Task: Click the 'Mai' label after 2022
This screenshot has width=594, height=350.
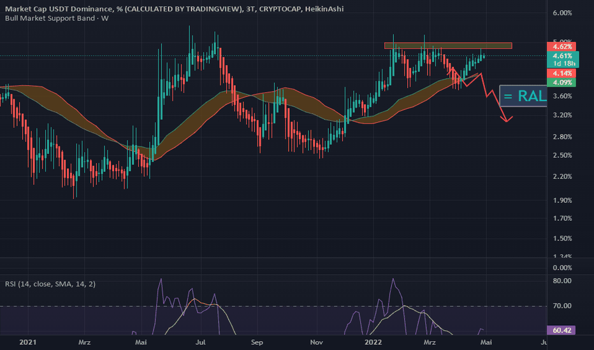Action: pyautogui.click(x=486, y=342)
